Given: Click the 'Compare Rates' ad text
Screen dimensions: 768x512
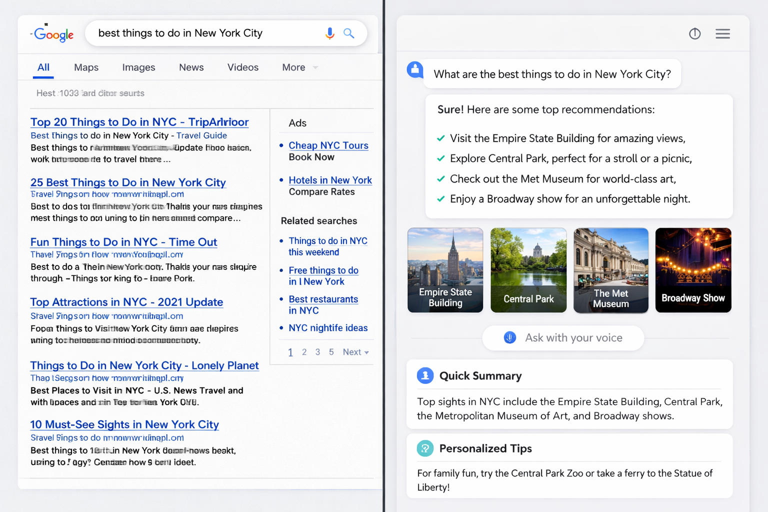Looking at the screenshot, I should click(321, 192).
